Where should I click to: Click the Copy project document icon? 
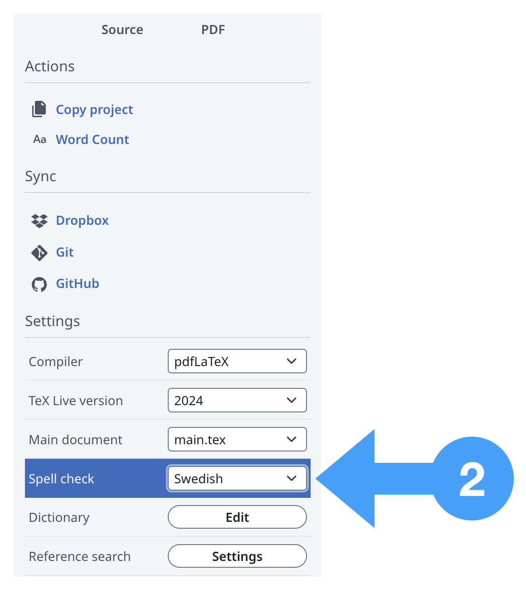pyautogui.click(x=39, y=109)
